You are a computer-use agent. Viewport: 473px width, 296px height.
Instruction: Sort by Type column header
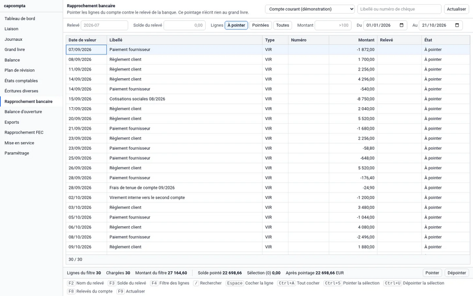(x=276, y=40)
